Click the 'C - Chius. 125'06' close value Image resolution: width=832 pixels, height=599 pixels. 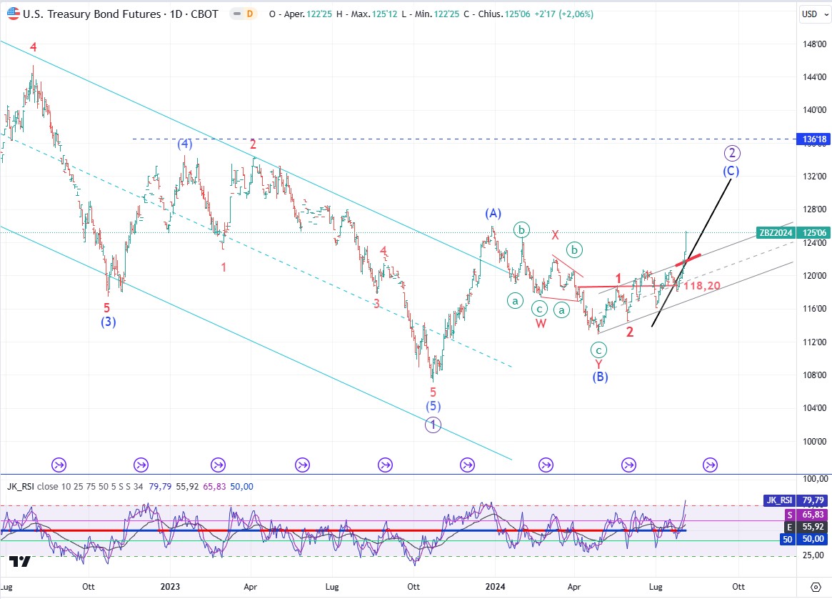[496, 14]
